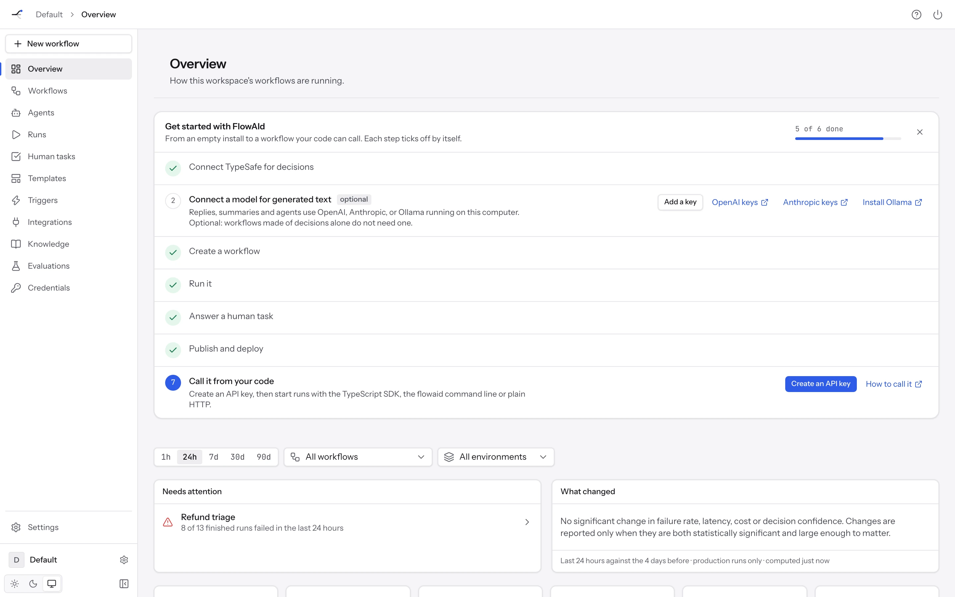Click the Integrations plug icon
This screenshot has width=955, height=597.
click(x=16, y=222)
